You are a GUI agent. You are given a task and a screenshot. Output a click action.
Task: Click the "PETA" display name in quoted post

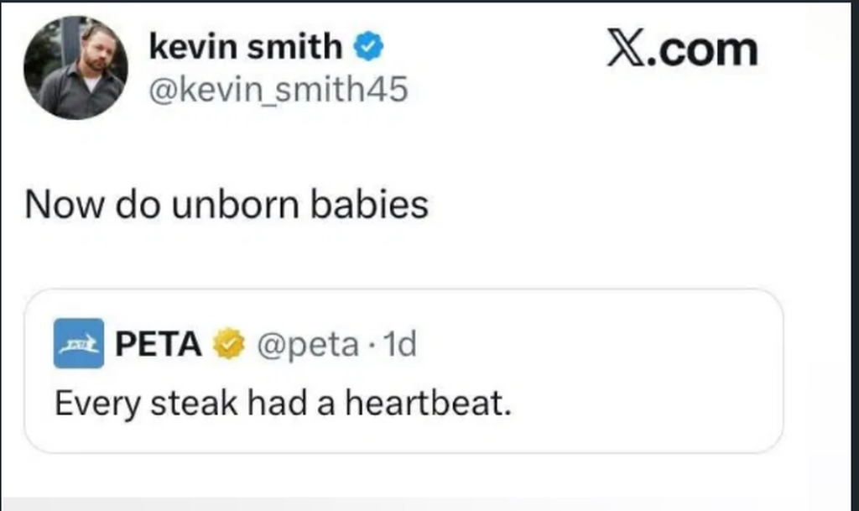[158, 344]
